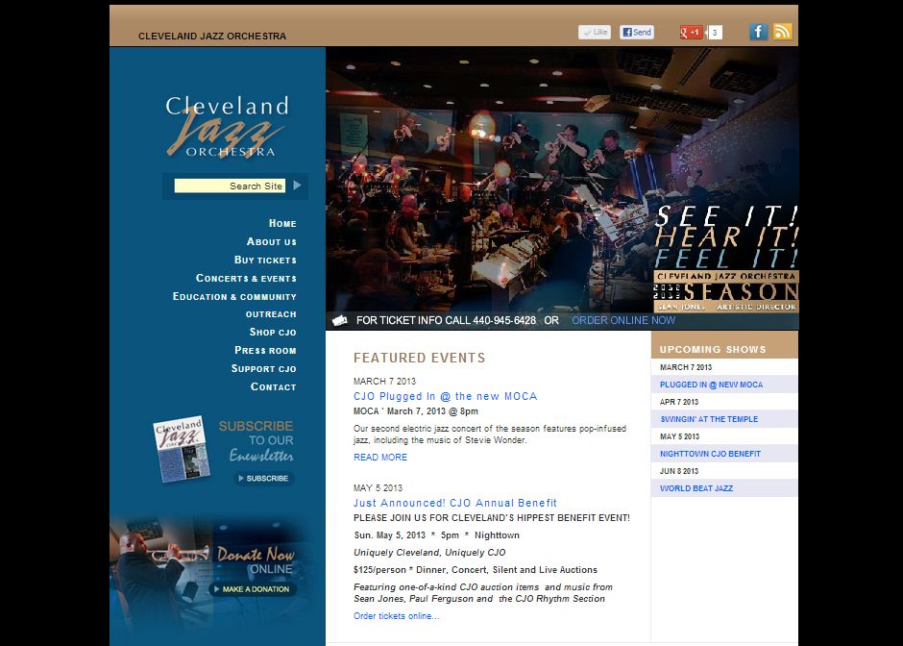Click the Upcoming Shows heading
Viewport: 903px width, 646px height.
click(x=713, y=349)
